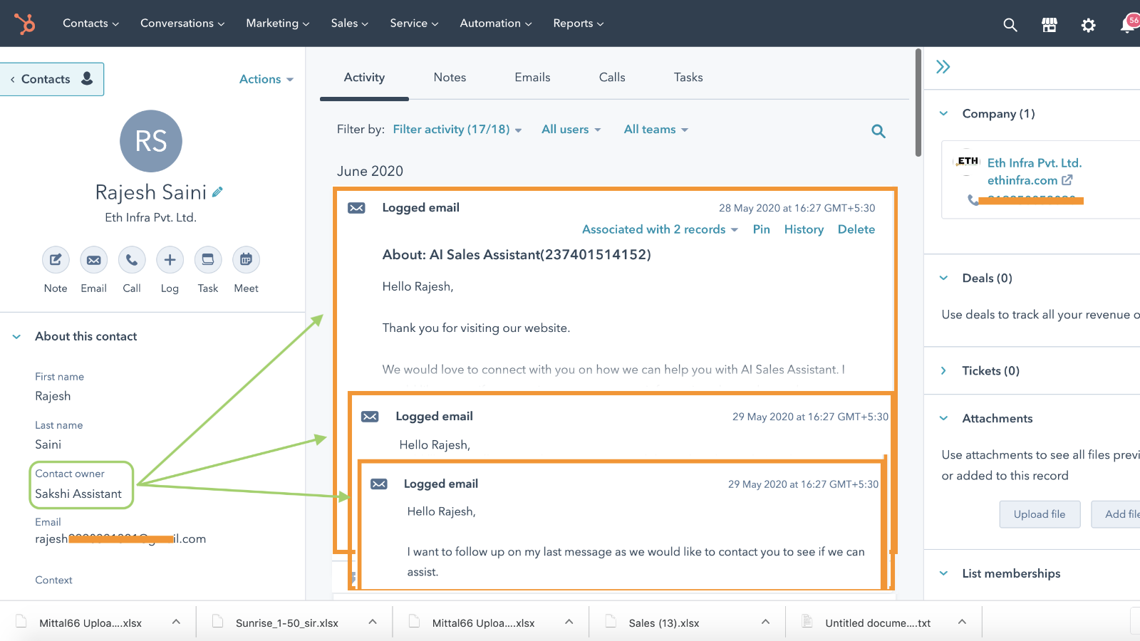The width and height of the screenshot is (1140, 641).
Task: Open settings gear icon in top navigation
Action: click(1088, 25)
